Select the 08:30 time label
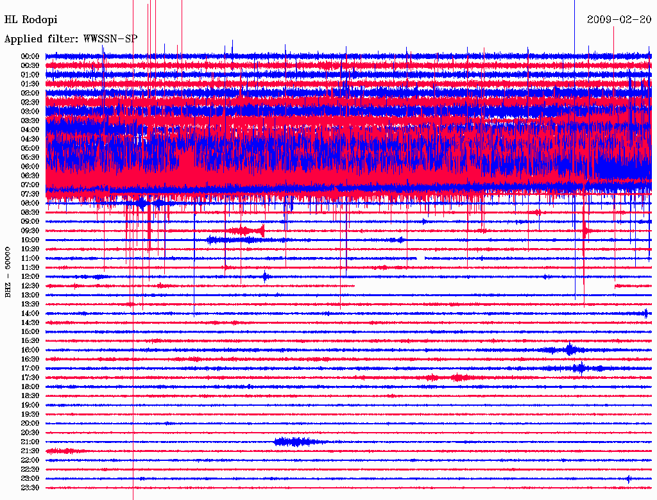Image resolution: width=657 pixels, height=500 pixels. click(x=30, y=212)
